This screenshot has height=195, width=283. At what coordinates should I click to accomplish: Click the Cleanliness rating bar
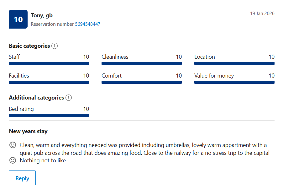point(142,63)
